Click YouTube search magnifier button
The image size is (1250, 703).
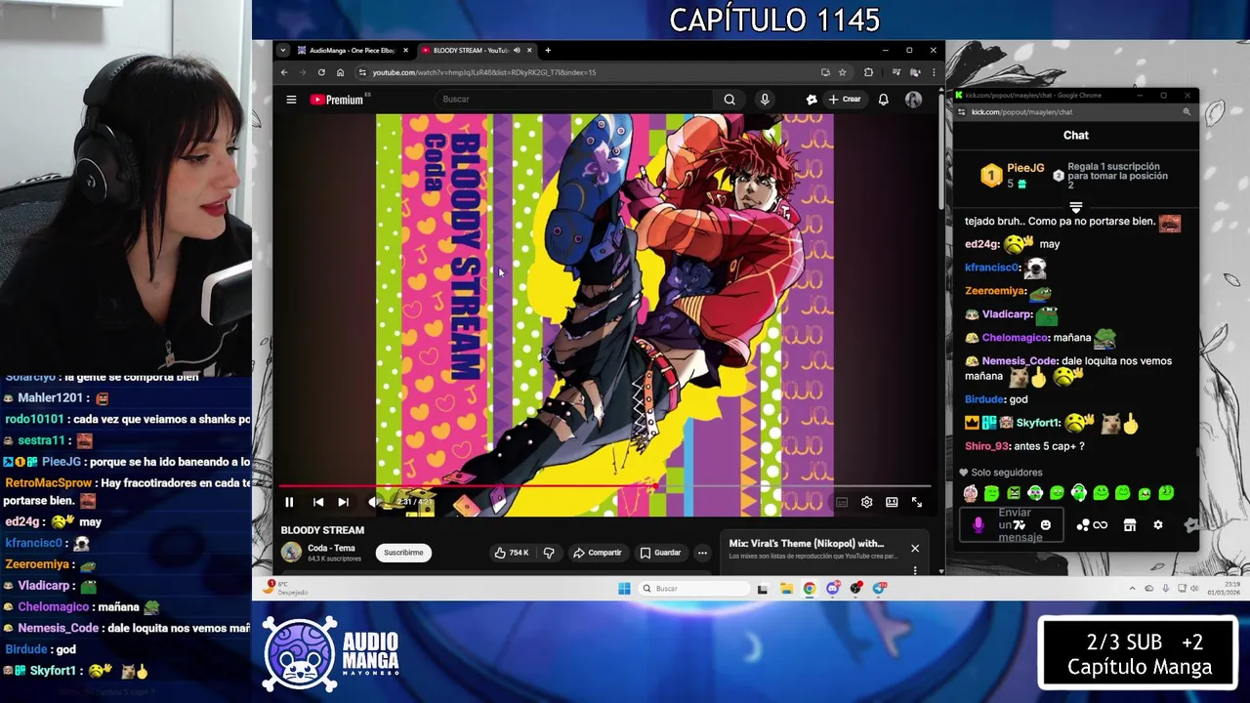[729, 100]
